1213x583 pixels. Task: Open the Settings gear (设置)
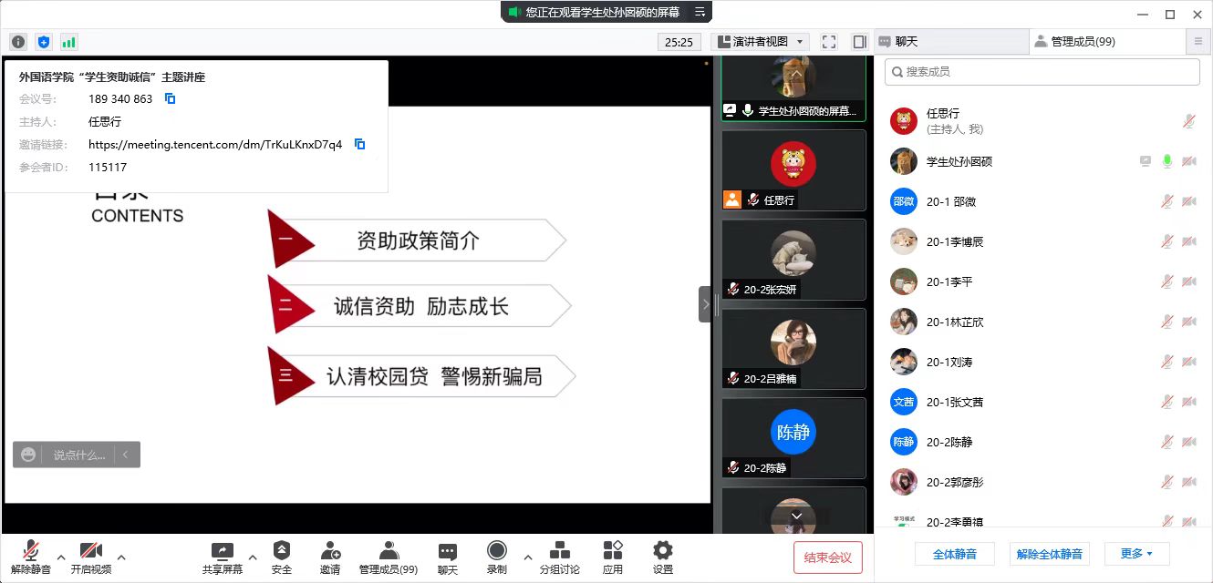[663, 557]
